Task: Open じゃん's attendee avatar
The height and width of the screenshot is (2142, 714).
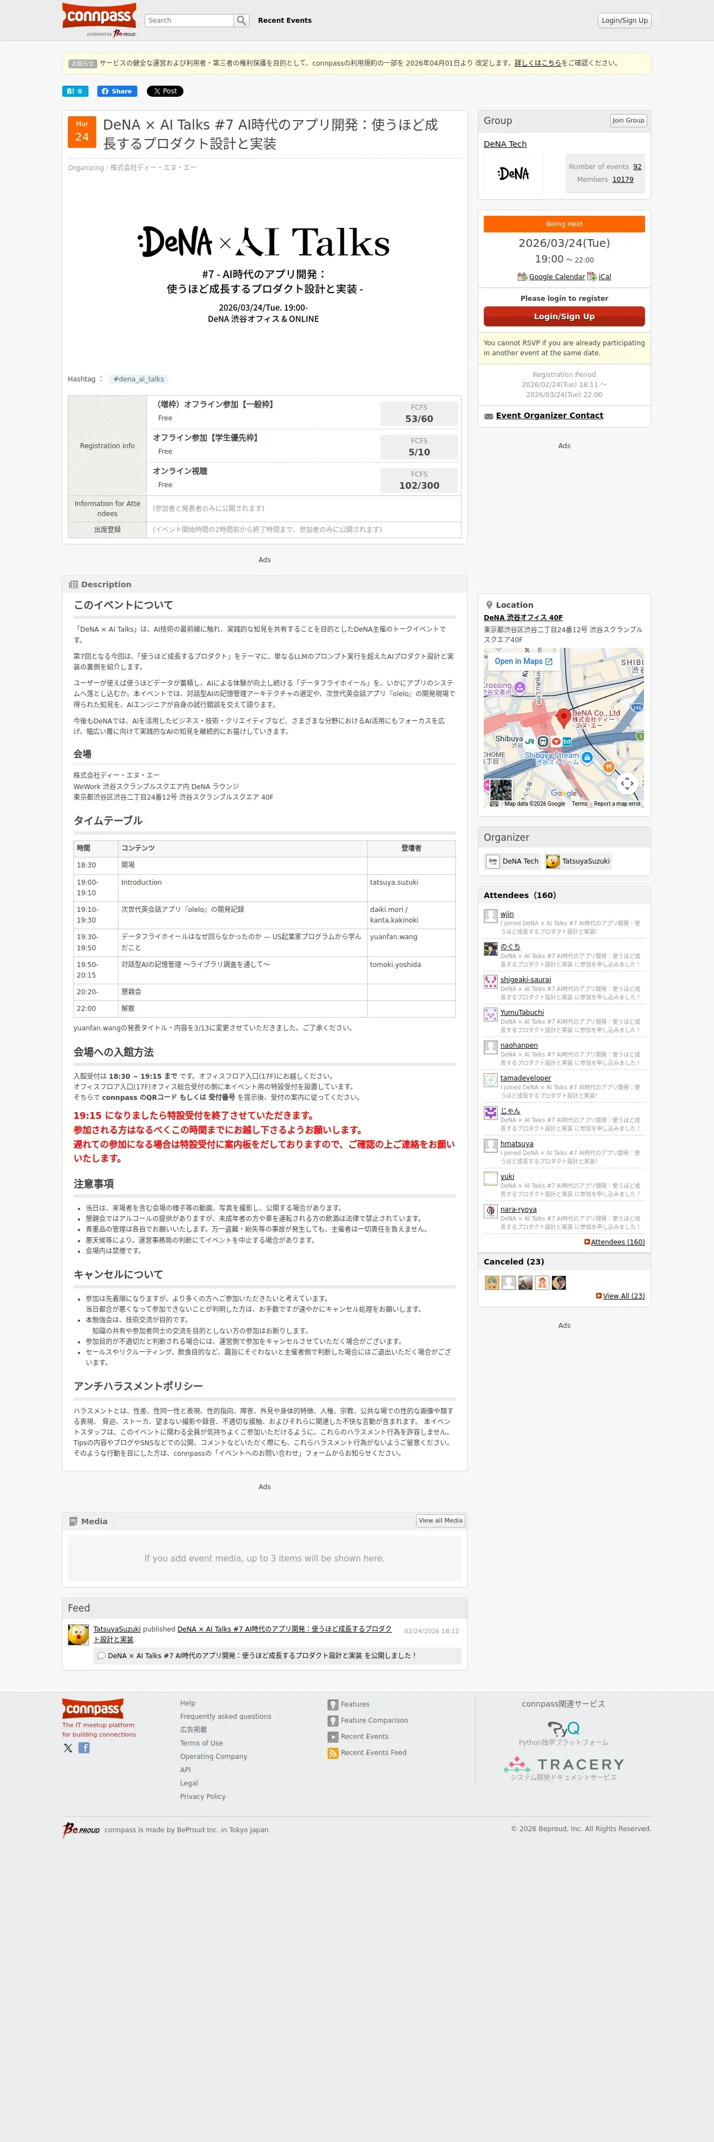Action: tap(490, 1113)
